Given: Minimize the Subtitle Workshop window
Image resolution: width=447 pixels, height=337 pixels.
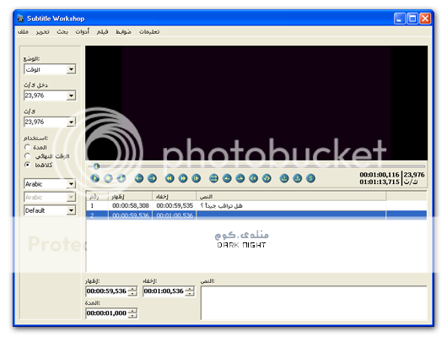Looking at the screenshot, I should pos(399,19).
